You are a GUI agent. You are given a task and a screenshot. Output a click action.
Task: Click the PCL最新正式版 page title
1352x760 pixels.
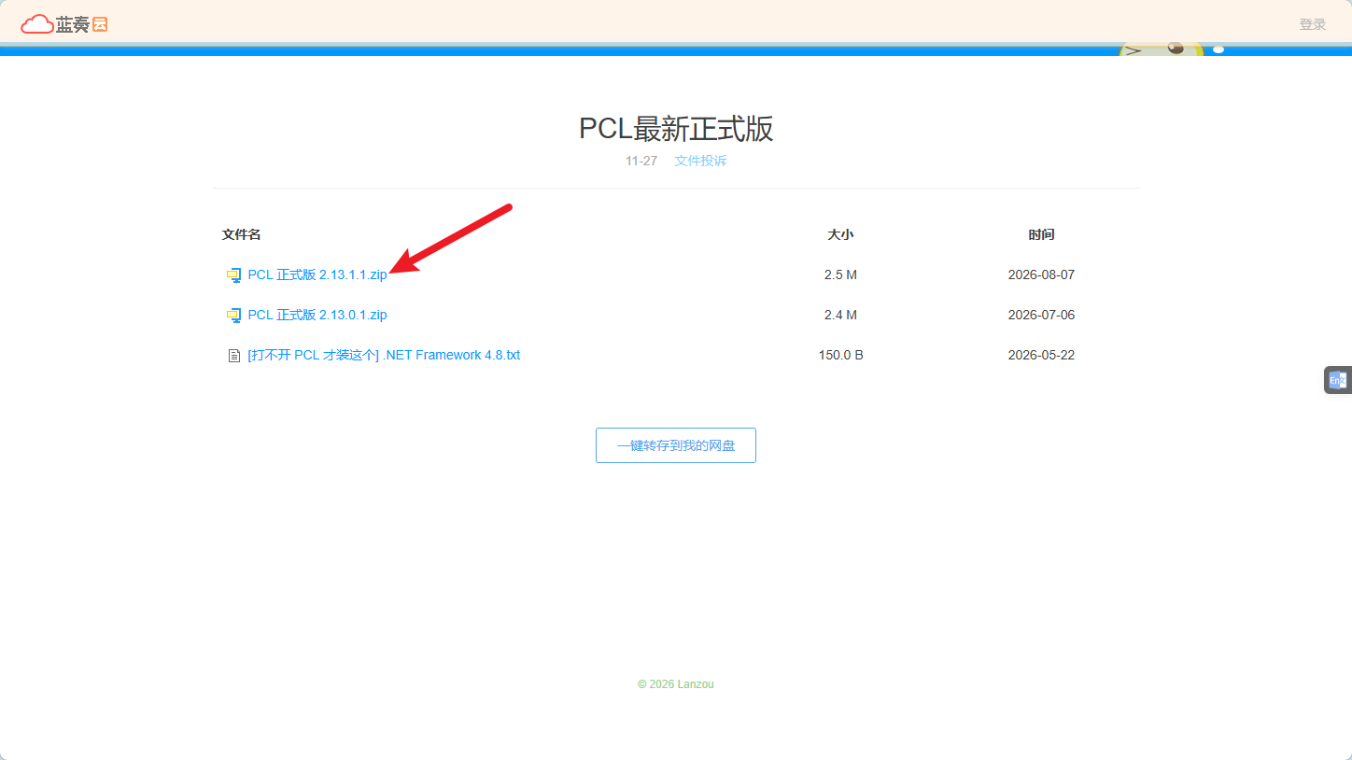(676, 128)
